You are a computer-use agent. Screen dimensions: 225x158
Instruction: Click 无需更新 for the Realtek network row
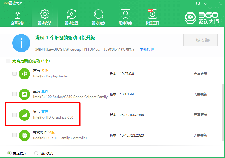[x=201, y=135]
